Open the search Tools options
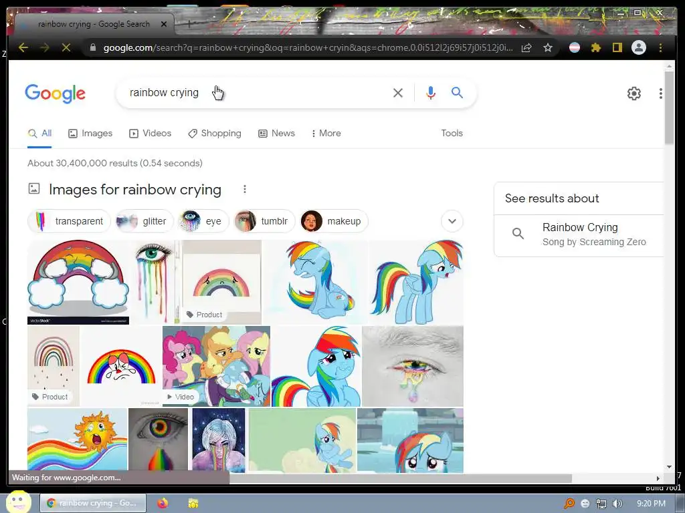This screenshot has width=685, height=513. click(452, 134)
